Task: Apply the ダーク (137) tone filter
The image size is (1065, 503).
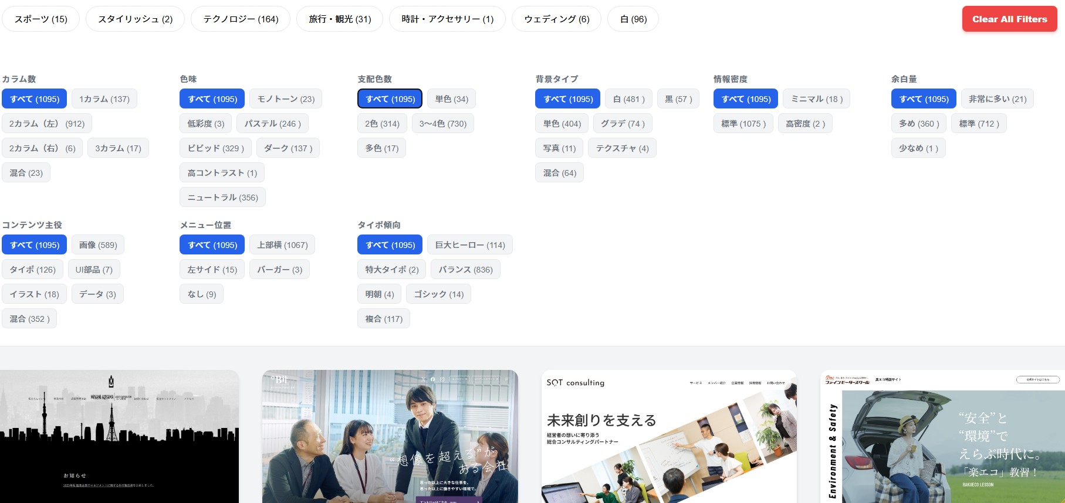Action: pos(288,148)
